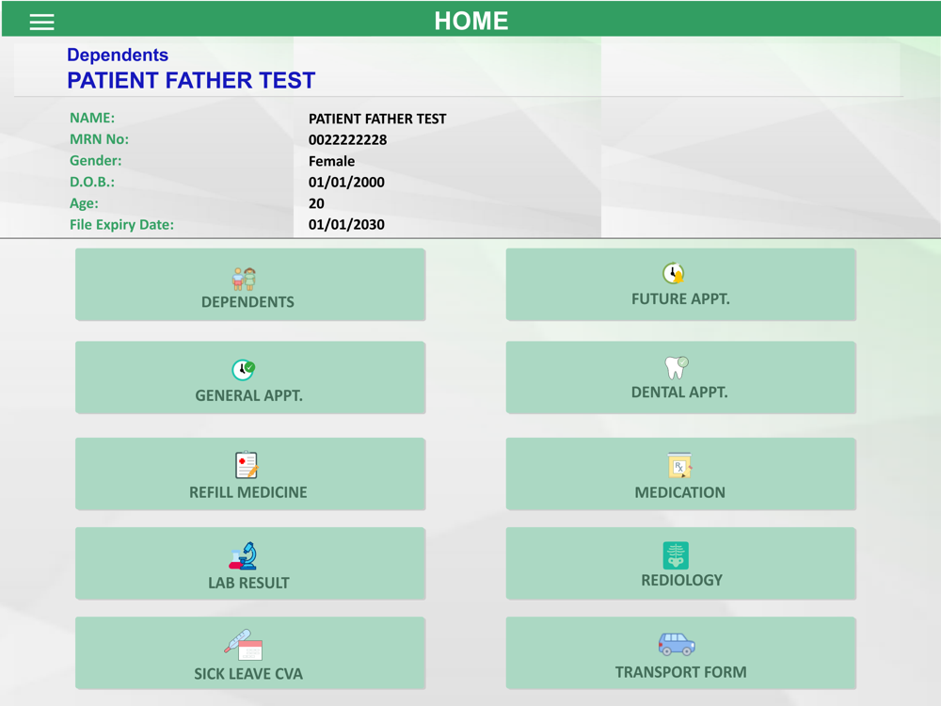Click the Refill Medicine clipboard icon
This screenshot has height=706, width=941.
pos(246,465)
